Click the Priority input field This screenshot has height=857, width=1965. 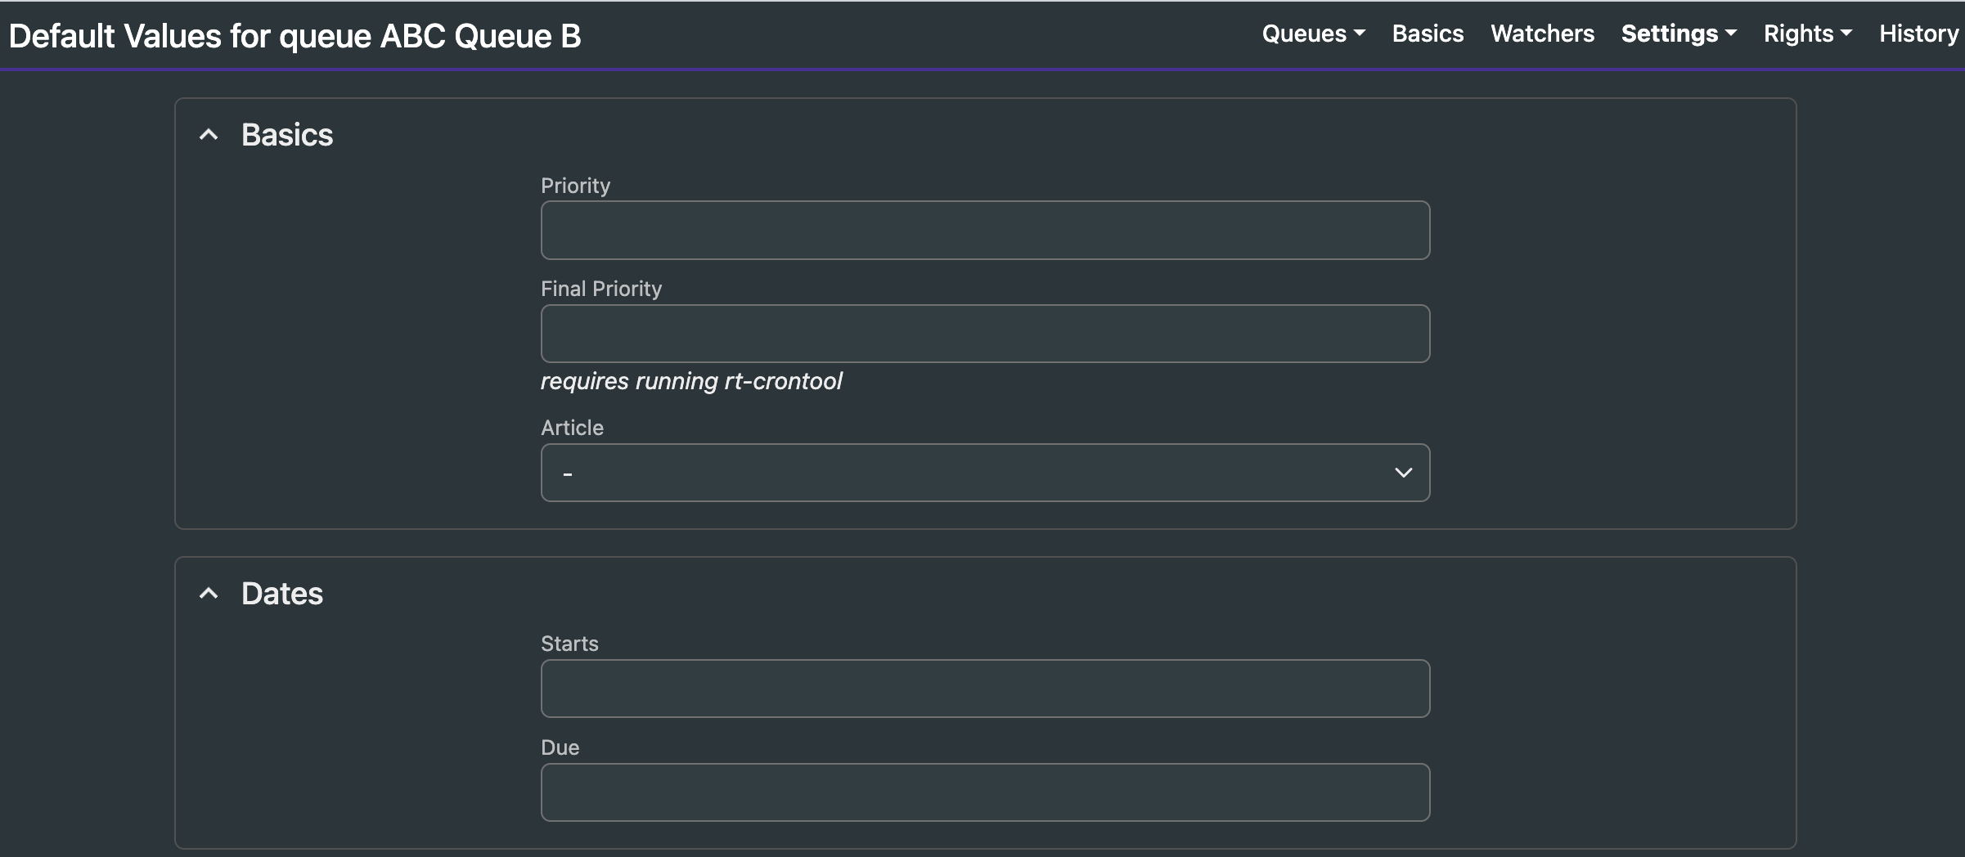tap(985, 230)
